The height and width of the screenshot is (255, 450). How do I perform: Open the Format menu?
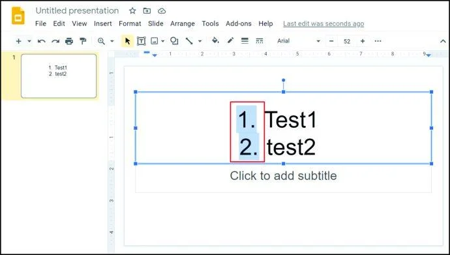click(x=130, y=24)
